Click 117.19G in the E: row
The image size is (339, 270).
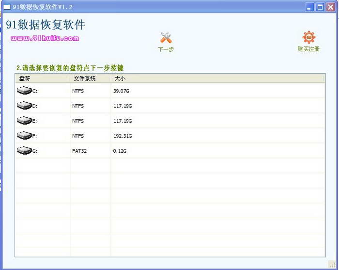coord(123,121)
